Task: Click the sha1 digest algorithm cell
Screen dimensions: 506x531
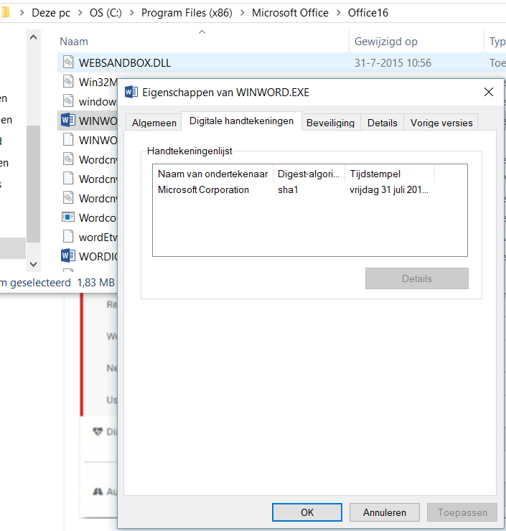Action: coord(288,189)
